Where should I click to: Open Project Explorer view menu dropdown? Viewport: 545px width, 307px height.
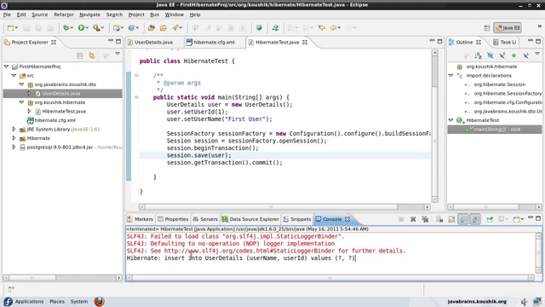[118, 54]
